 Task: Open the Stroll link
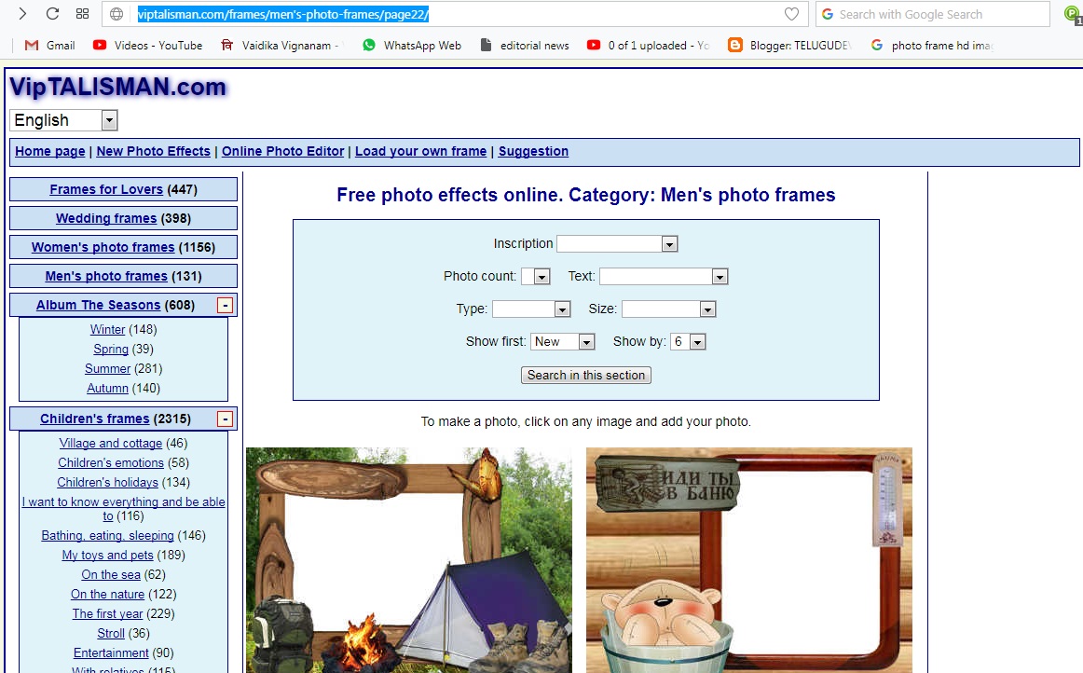[111, 634]
